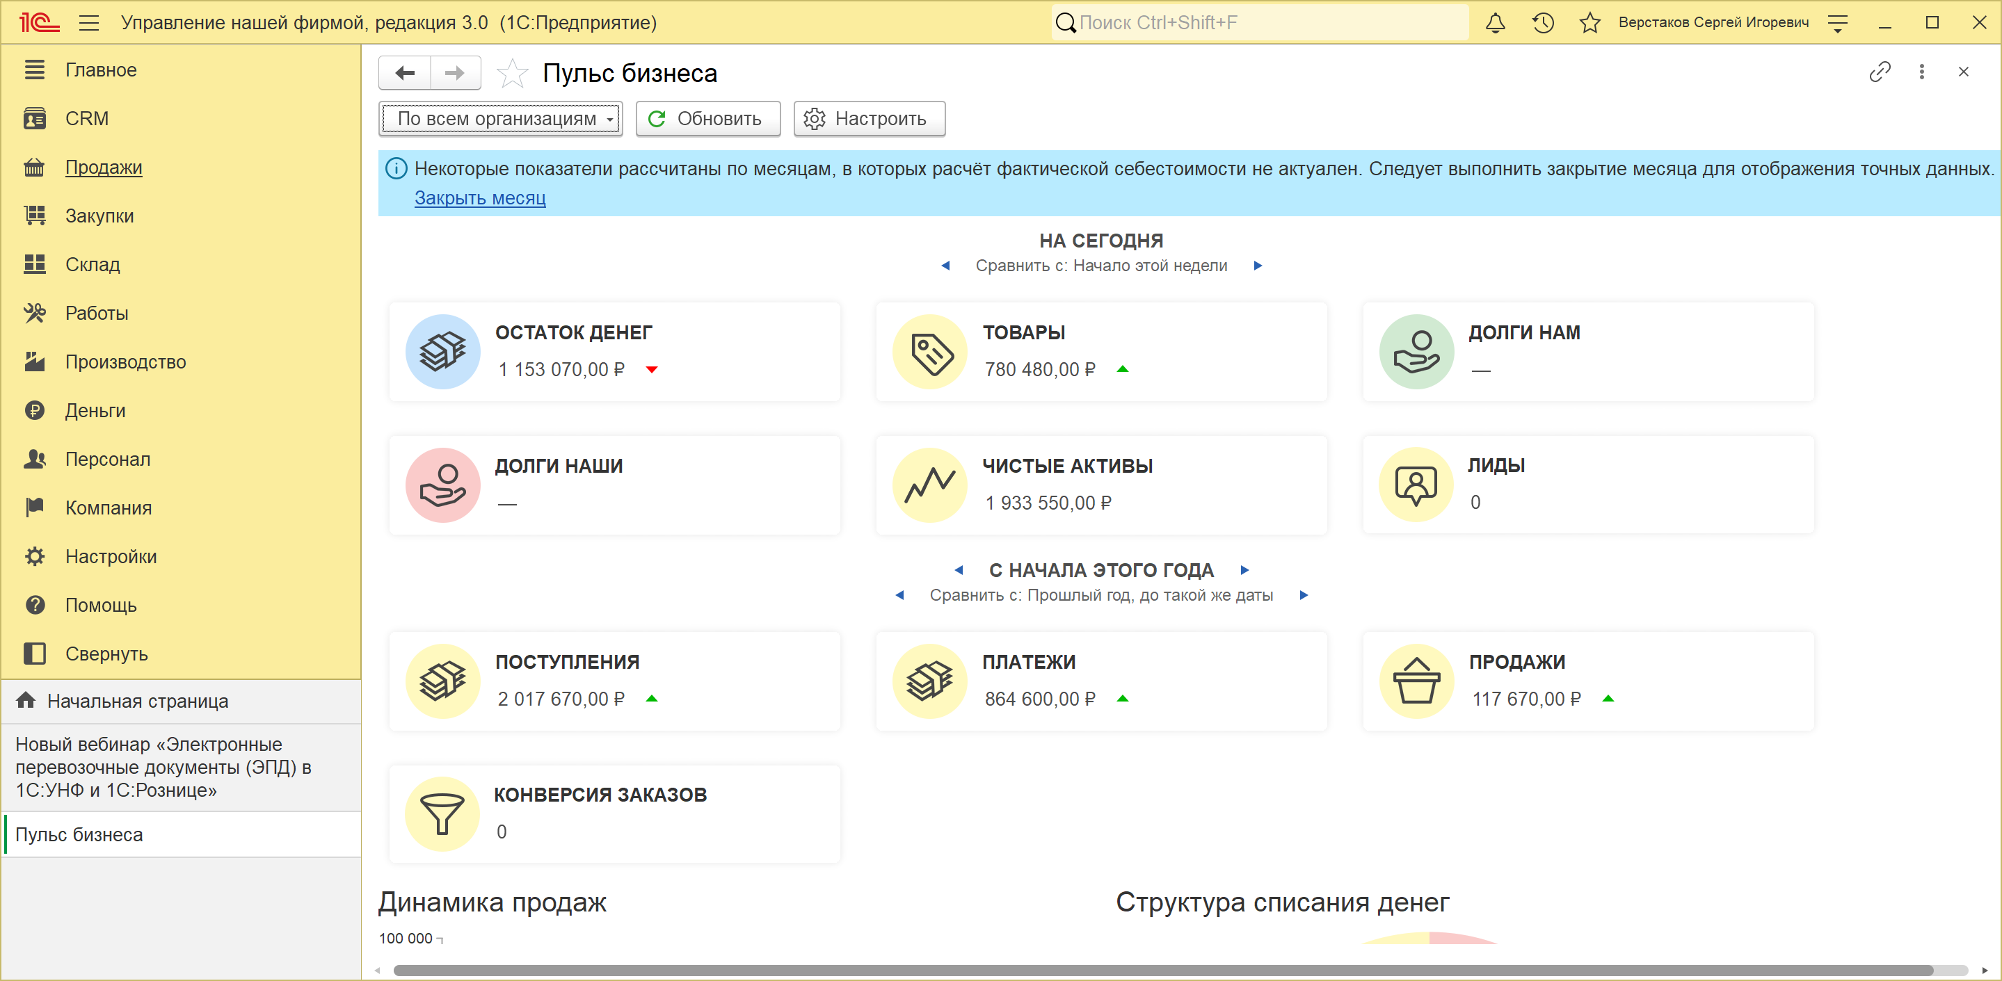Click the Товары value 780 480,00 ₽
2002x981 pixels.
[1040, 370]
